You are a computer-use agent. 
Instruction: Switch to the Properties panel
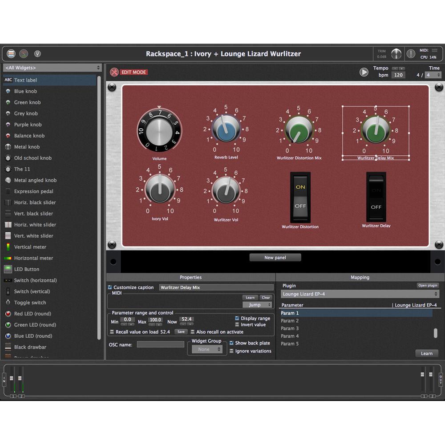190,277
